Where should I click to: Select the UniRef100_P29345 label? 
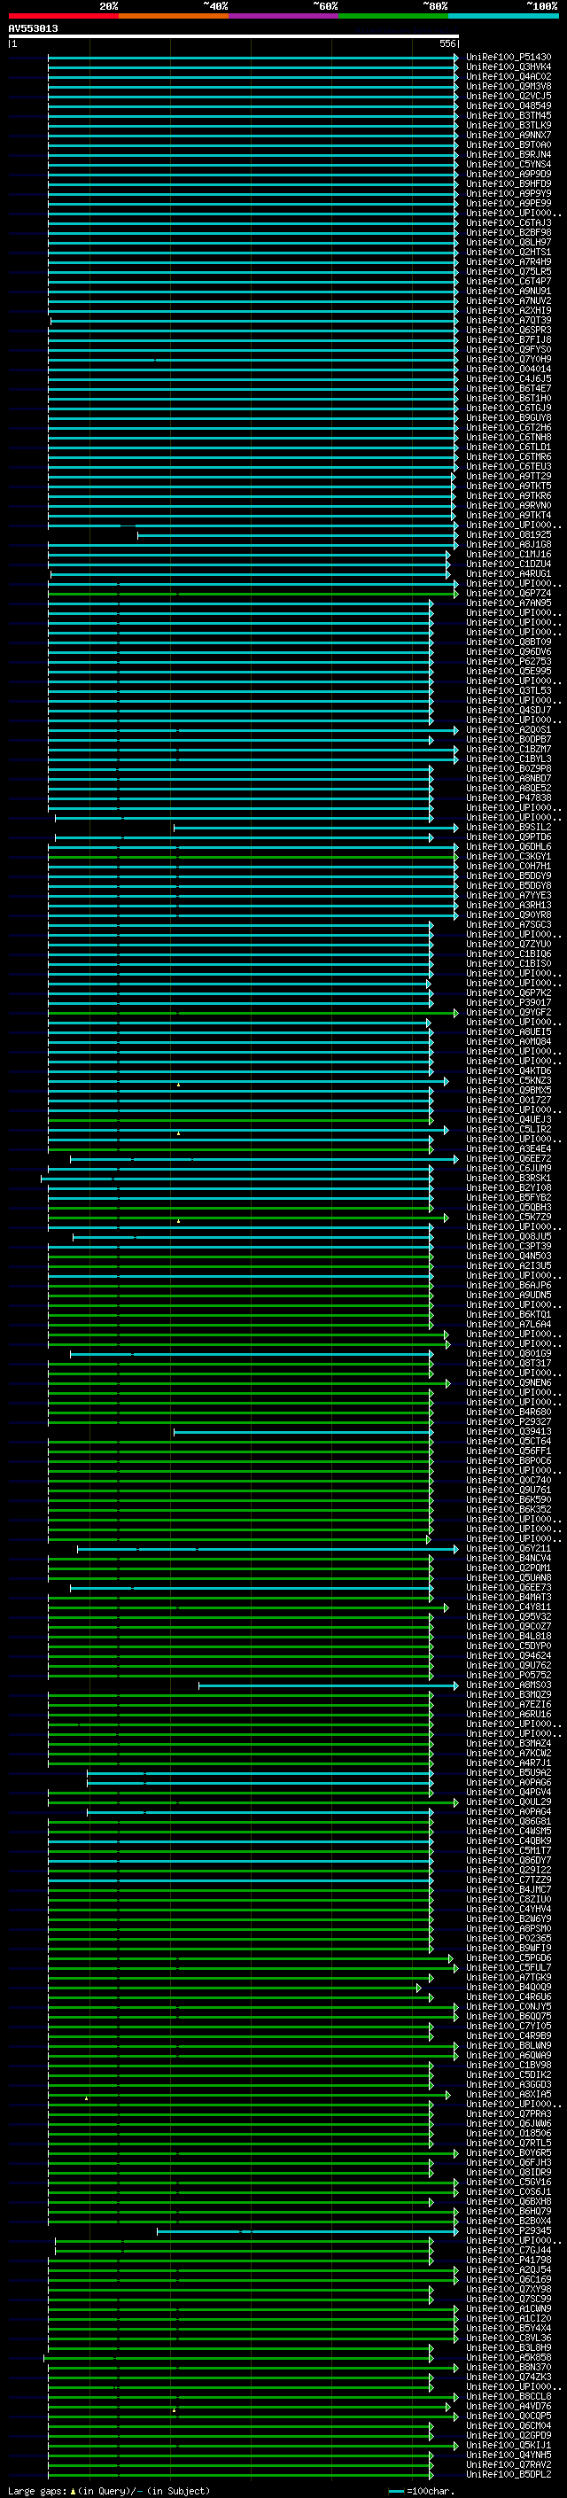tap(509, 2230)
